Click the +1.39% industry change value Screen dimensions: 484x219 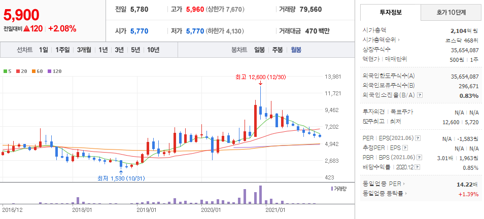[x=468, y=194]
